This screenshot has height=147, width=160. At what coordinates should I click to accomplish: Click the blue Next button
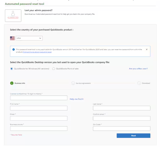133,136
